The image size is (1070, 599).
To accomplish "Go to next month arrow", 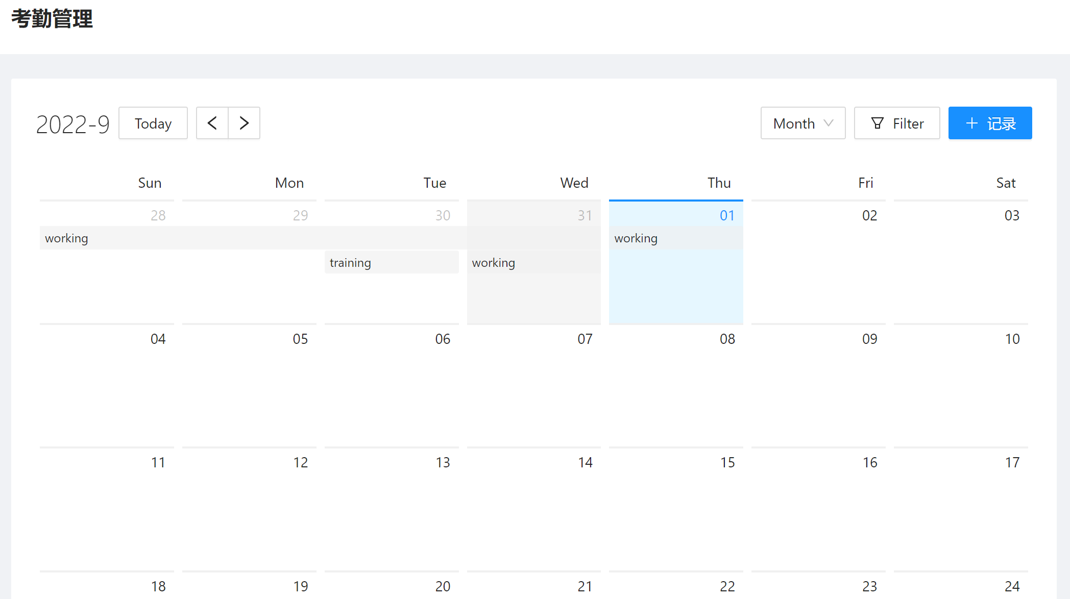I will [x=244, y=123].
